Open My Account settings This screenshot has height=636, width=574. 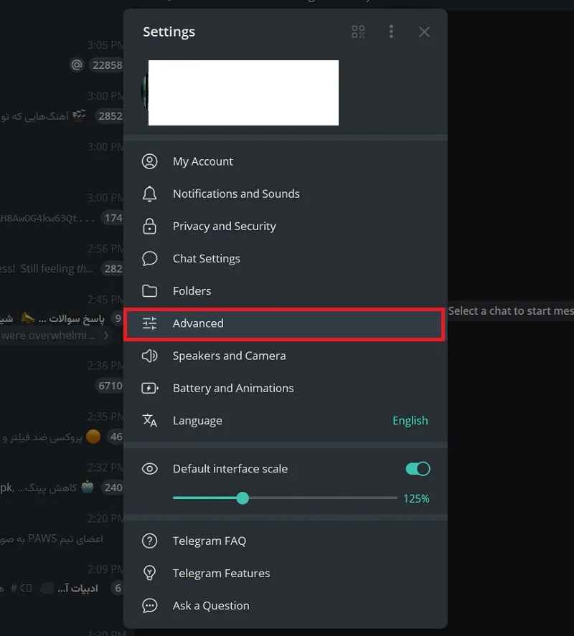click(x=286, y=161)
